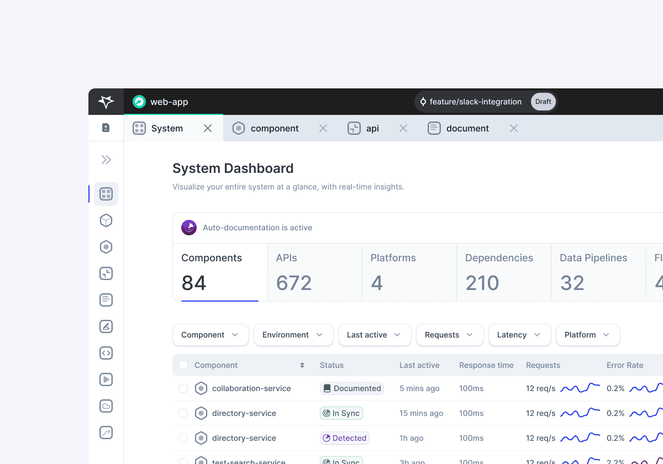663x464 pixels.
Task: Open the cube icon in the sidebar
Action: pos(106,220)
